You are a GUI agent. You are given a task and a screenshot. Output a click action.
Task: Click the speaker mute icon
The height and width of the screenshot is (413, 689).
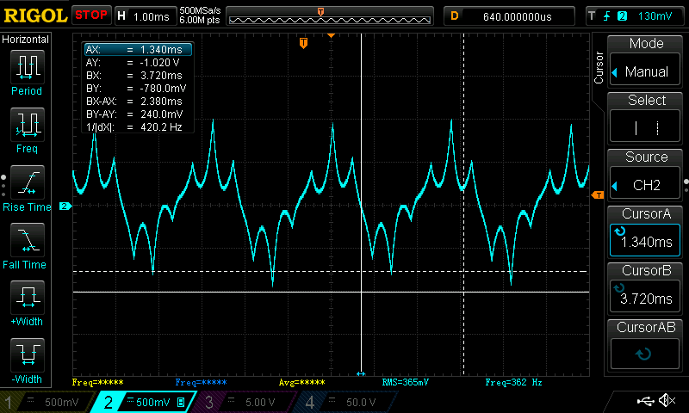click(666, 400)
